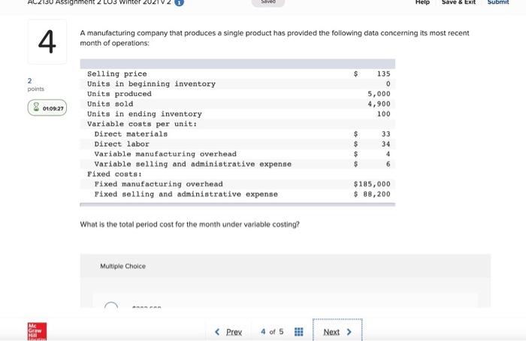Viewport: 526px width, 341px height.
Task: Open the Help menu
Action: 422,2
